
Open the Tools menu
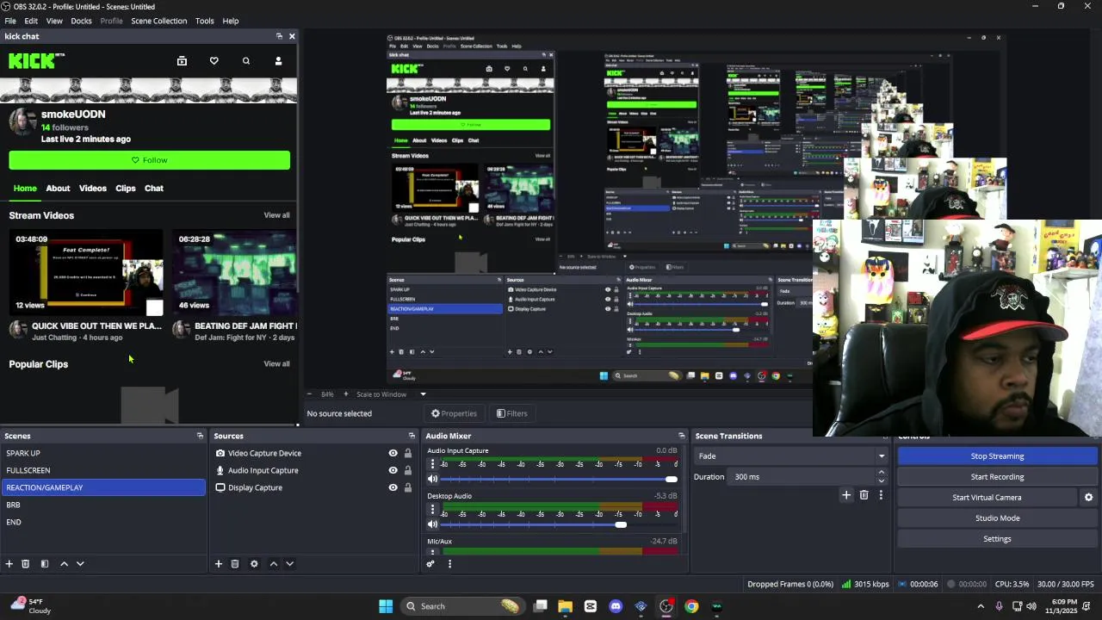[x=205, y=21]
